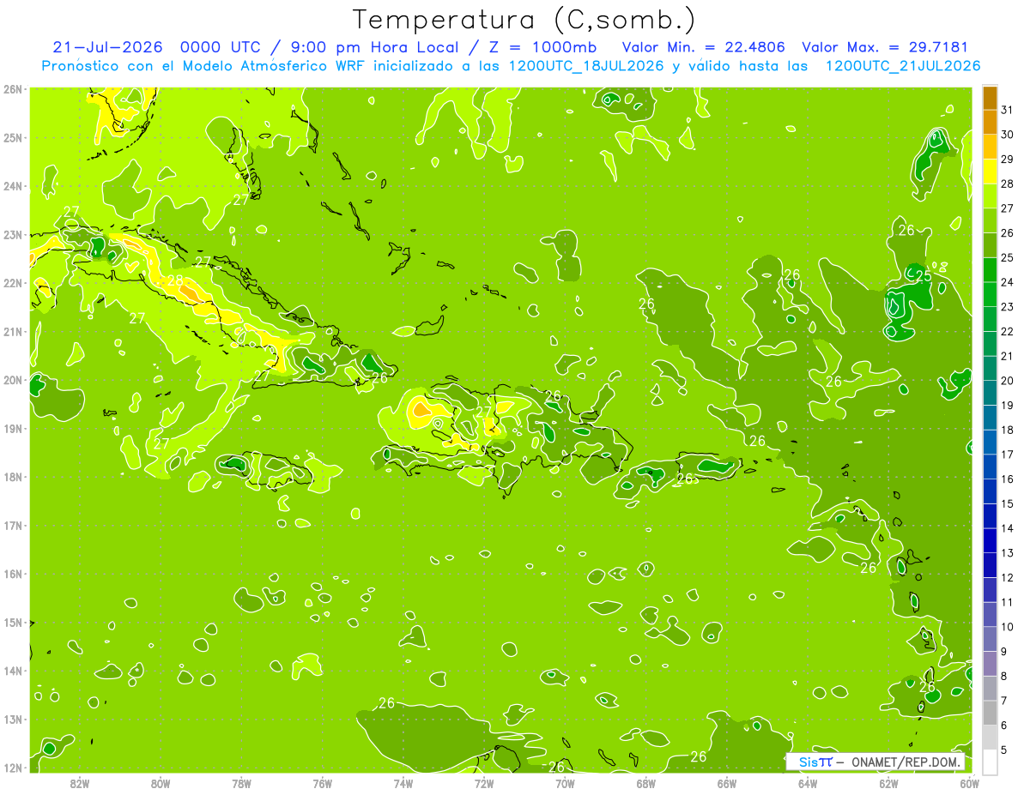Click the 72W longitude axis label
The image size is (1030, 795).
pos(484,783)
